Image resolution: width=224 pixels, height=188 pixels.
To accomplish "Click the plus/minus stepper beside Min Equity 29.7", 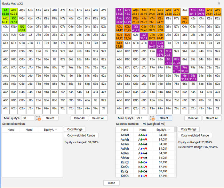I will [152, 118].
